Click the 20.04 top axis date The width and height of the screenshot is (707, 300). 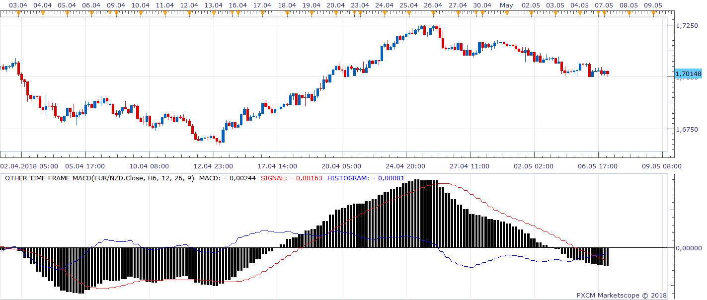click(336, 5)
